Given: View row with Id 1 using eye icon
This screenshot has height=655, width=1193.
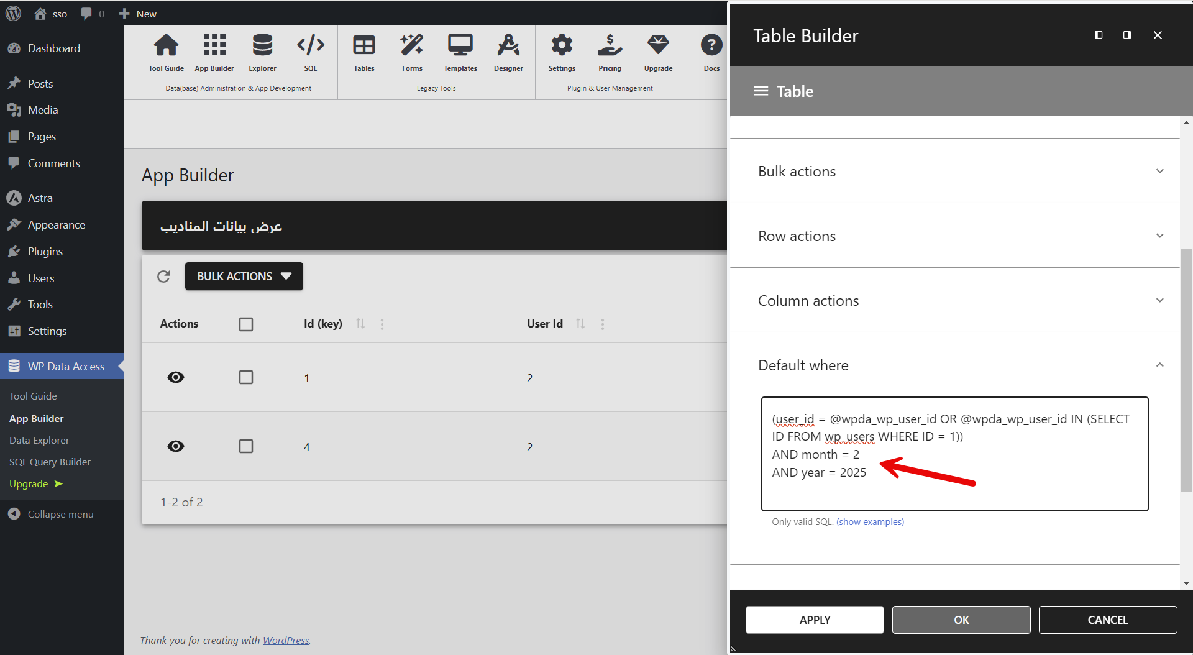Looking at the screenshot, I should pyautogui.click(x=176, y=378).
